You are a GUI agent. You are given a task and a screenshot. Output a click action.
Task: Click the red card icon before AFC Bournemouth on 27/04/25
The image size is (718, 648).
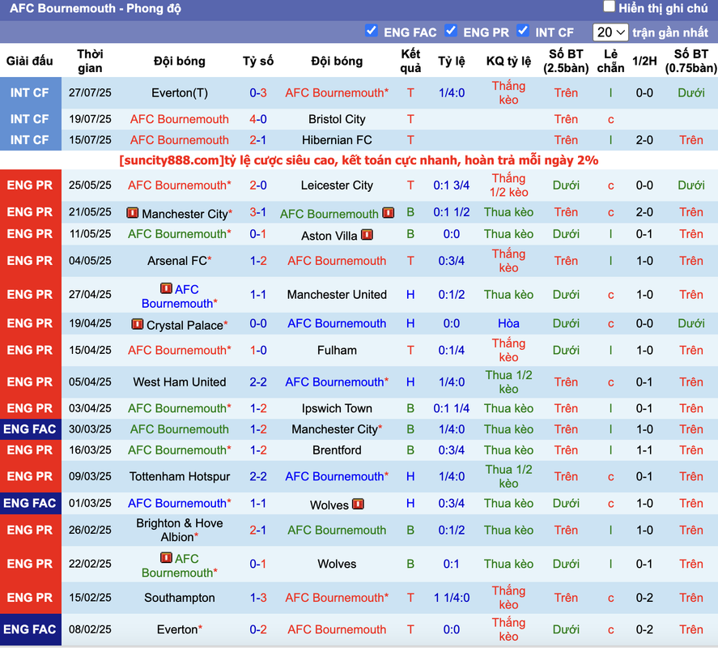[166, 288]
